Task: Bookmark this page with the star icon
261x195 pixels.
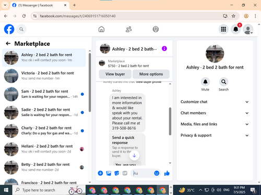Action: [233, 16]
